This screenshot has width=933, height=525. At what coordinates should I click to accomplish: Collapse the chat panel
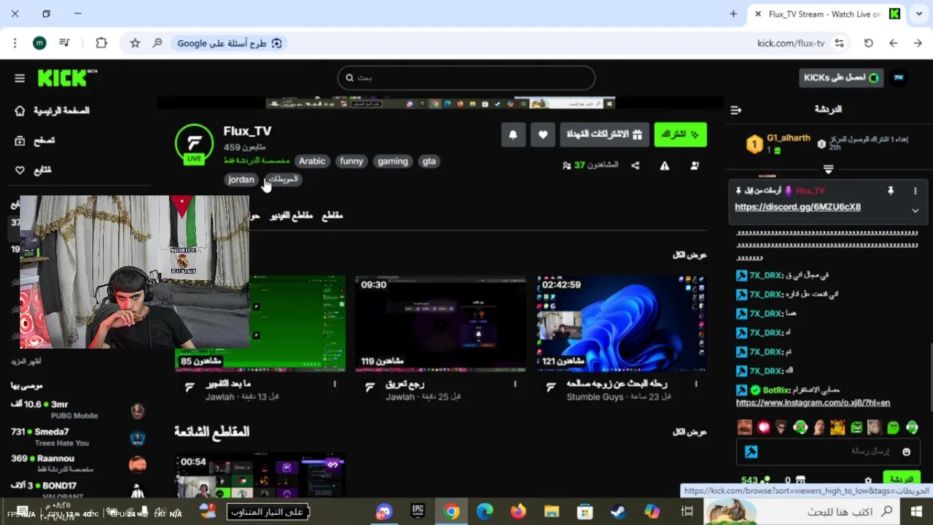(x=735, y=110)
